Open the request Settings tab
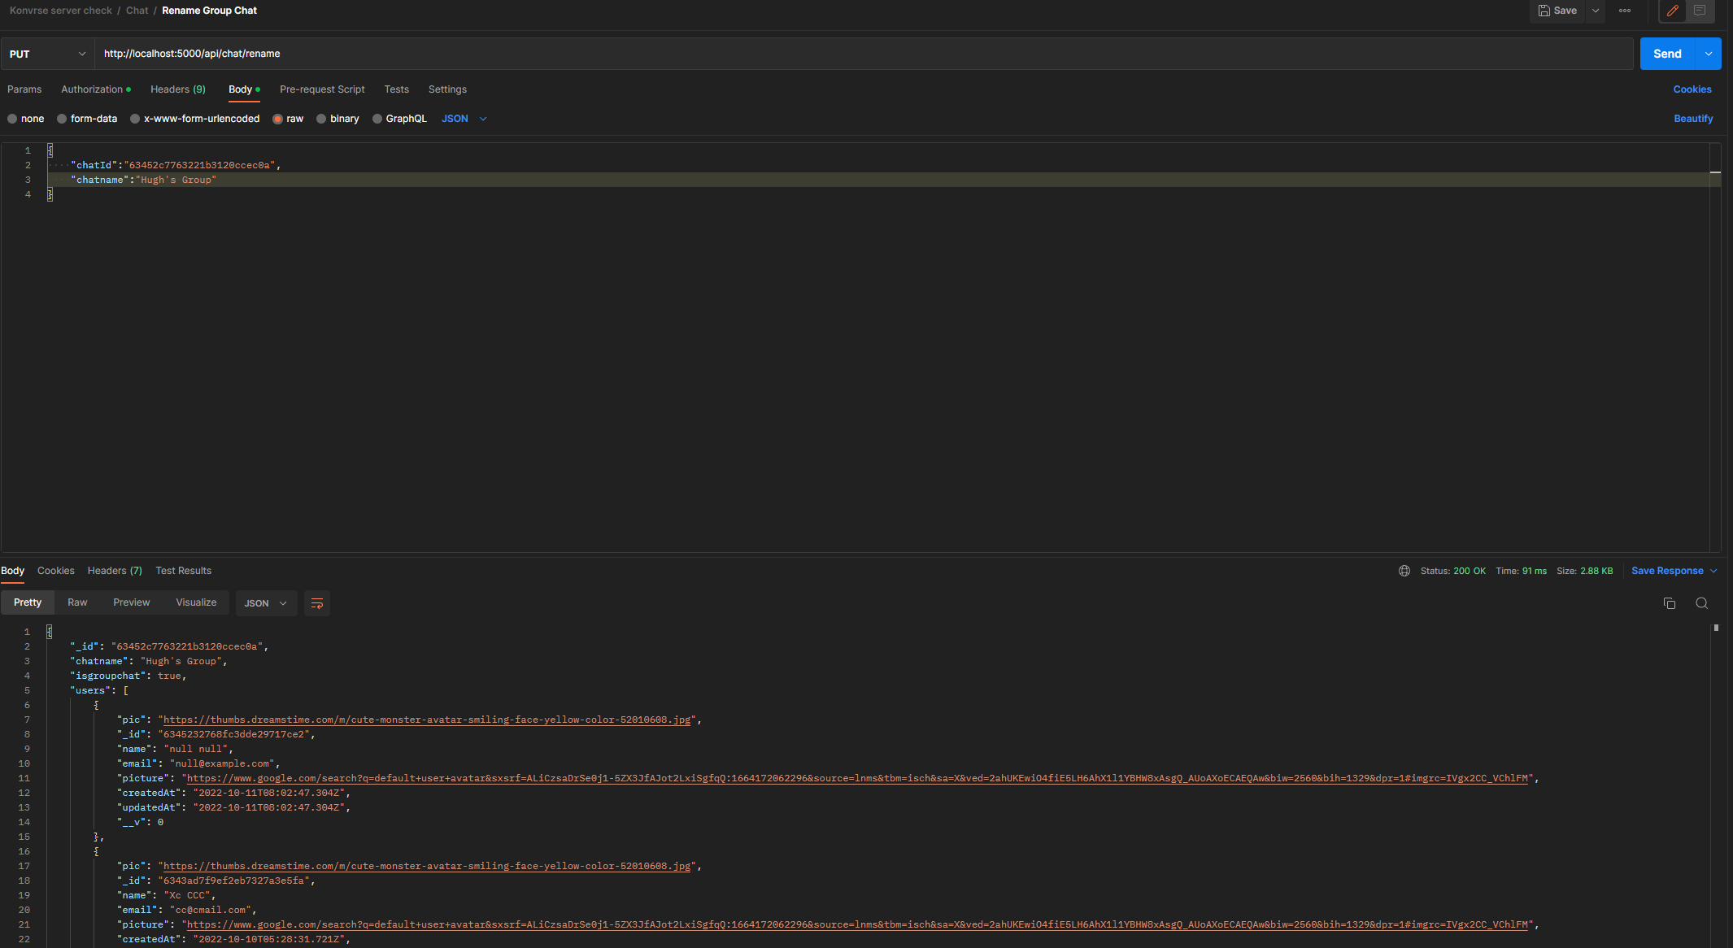 pos(447,89)
